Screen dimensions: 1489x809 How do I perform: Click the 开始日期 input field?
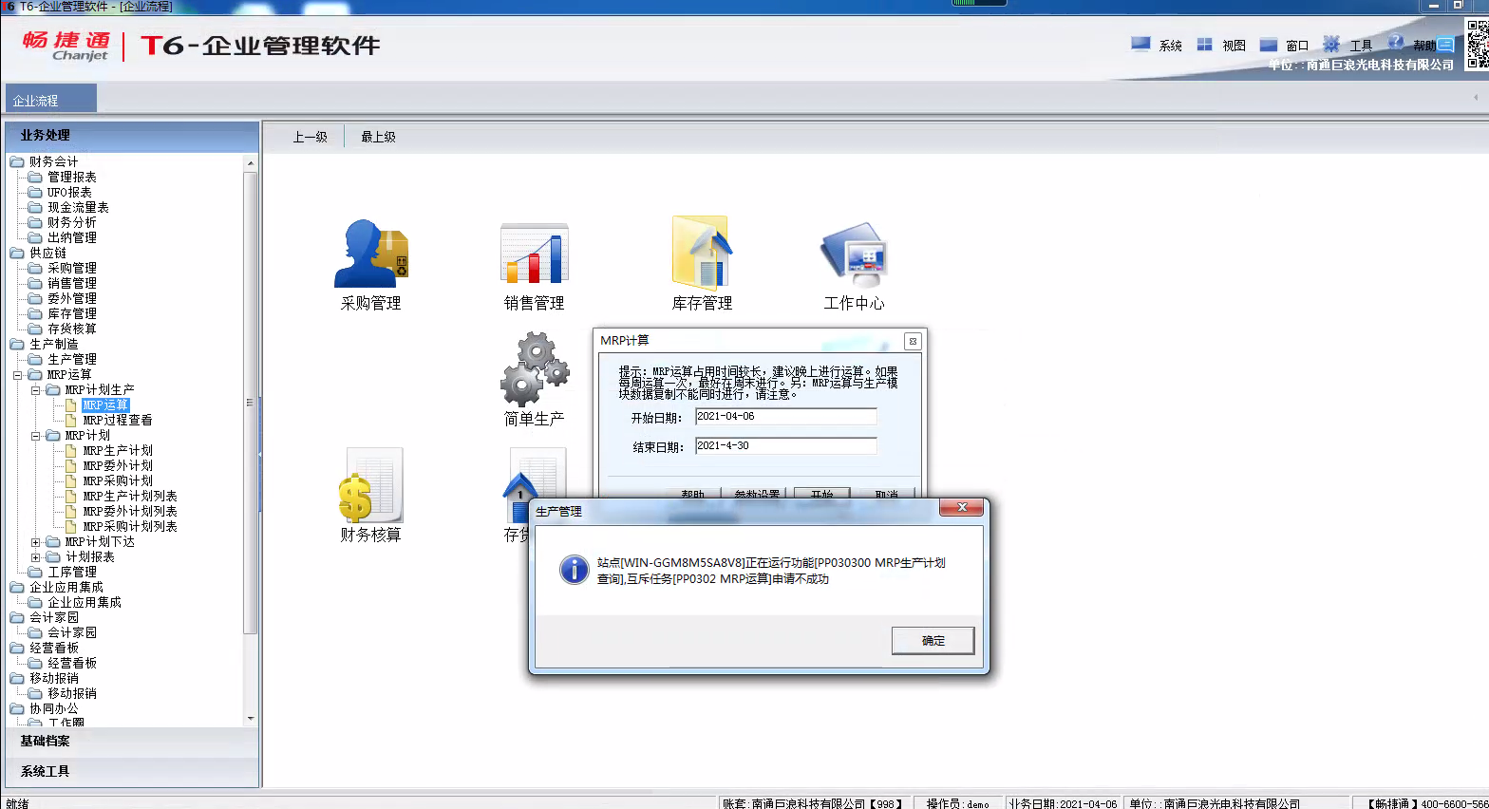click(x=785, y=417)
